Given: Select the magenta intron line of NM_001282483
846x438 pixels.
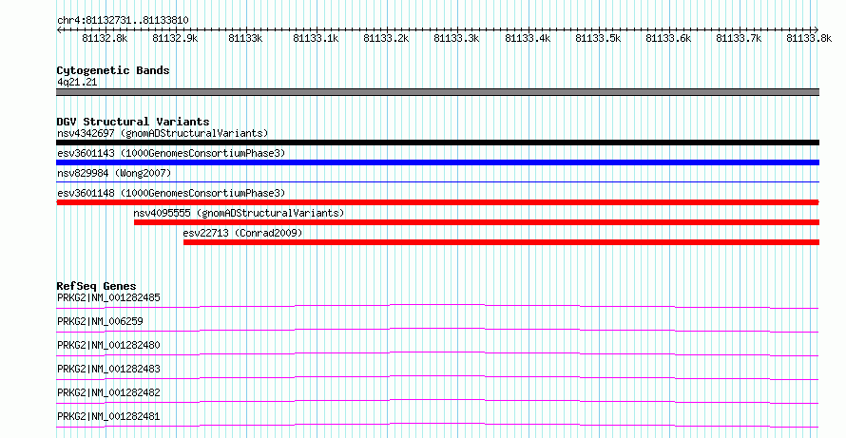Looking at the screenshot, I should (x=437, y=377).
